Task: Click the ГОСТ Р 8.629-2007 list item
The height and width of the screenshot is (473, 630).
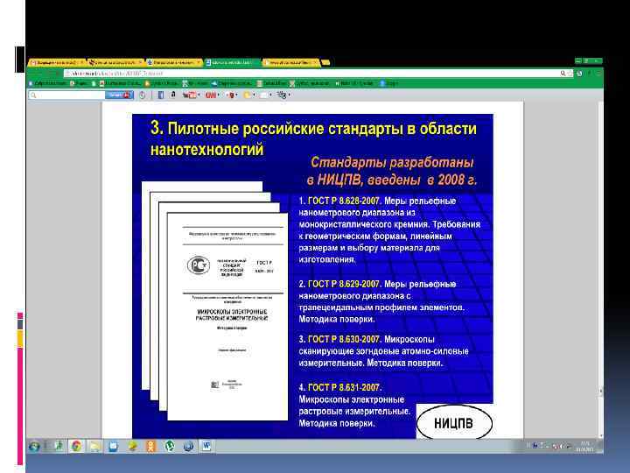Action: click(x=381, y=301)
